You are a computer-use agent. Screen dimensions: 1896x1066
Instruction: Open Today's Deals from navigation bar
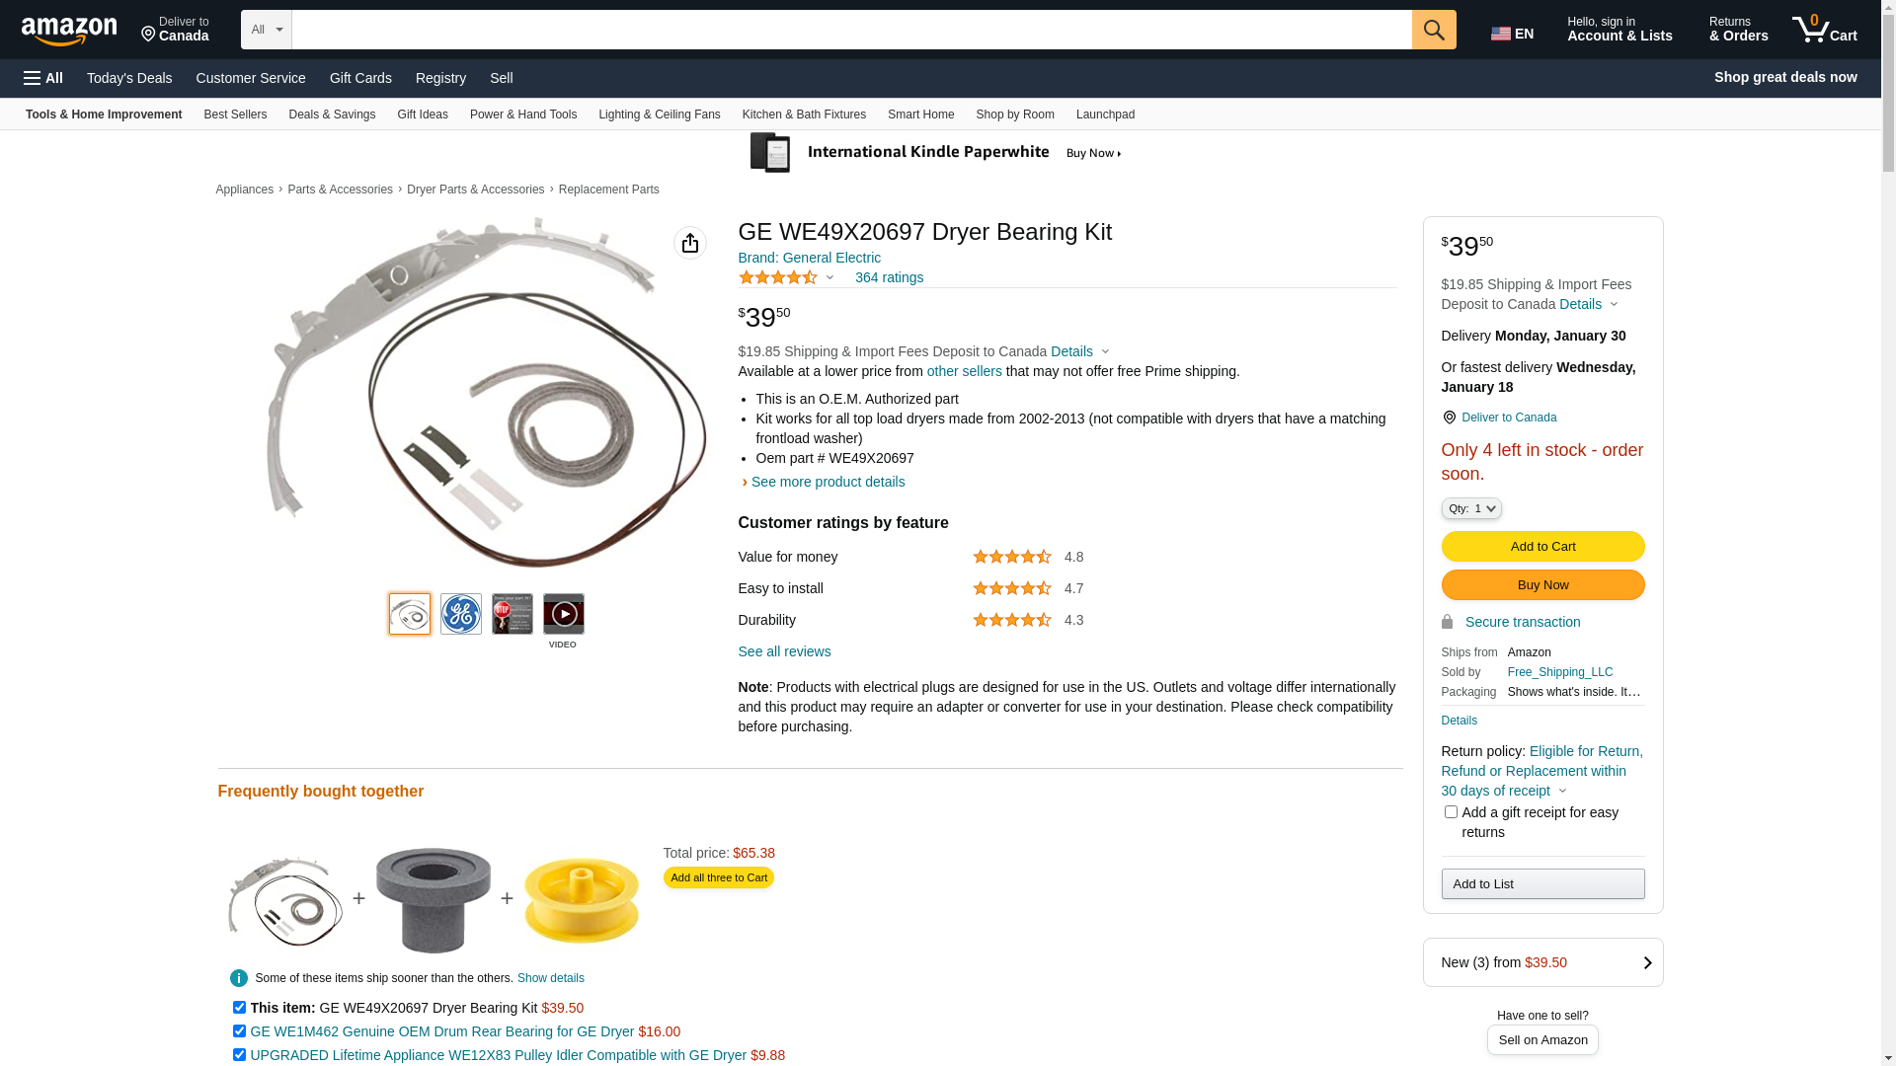click(129, 78)
